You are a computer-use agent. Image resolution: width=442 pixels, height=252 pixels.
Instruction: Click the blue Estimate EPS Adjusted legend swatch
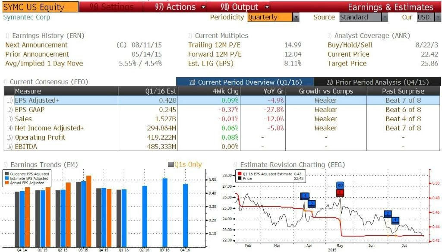coord(7,179)
